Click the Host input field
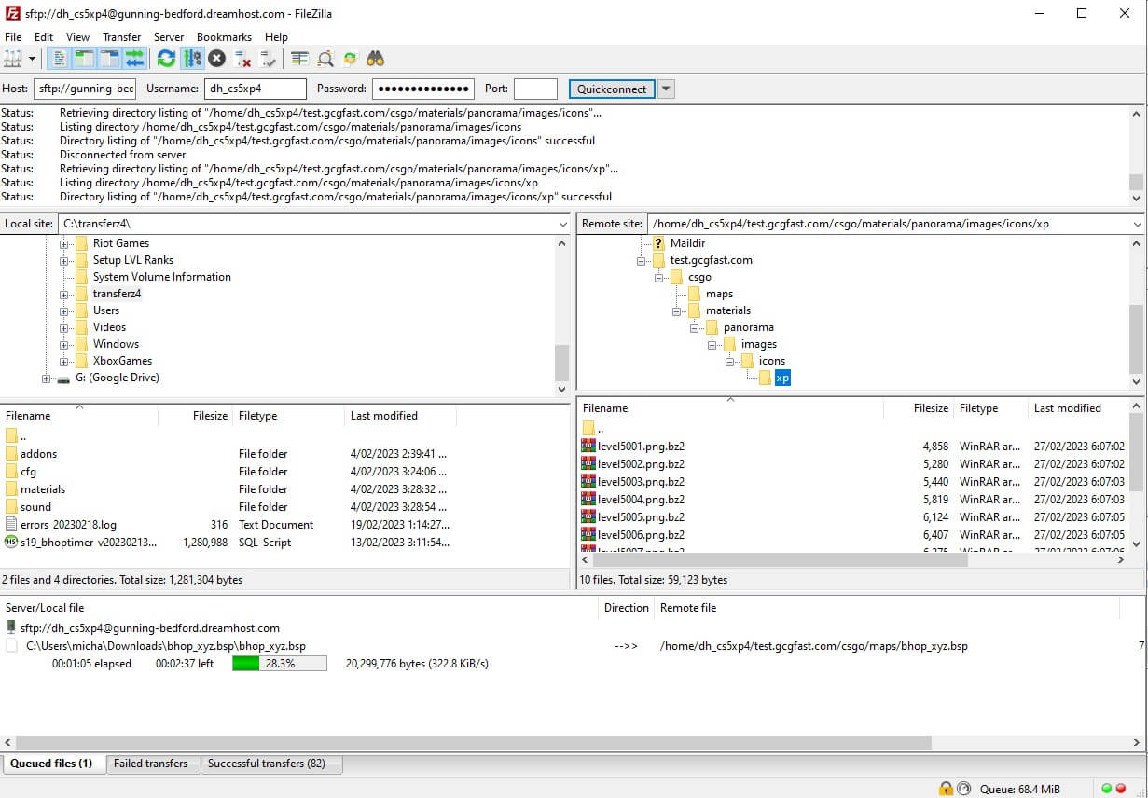This screenshot has width=1148, height=798. coord(85,89)
